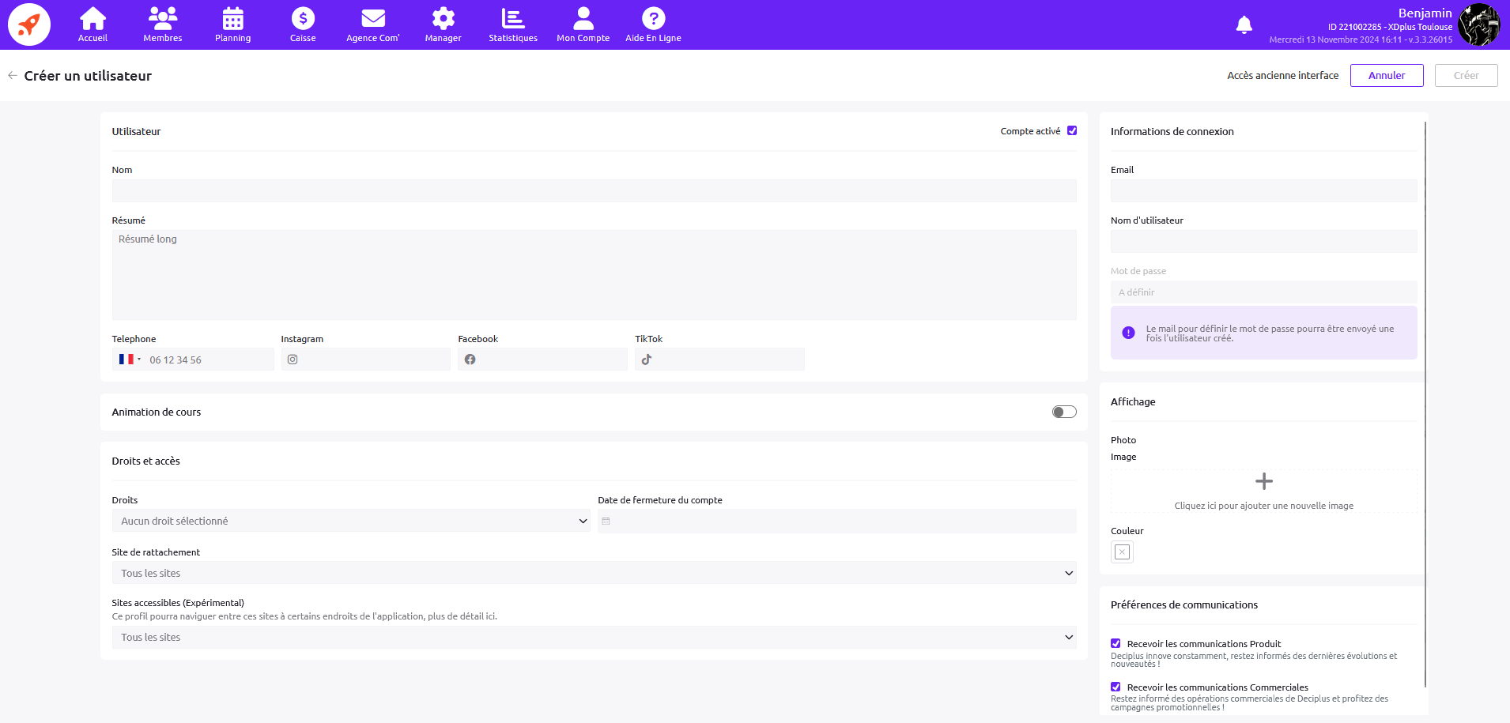Click the rocket logo icon
Screen dimensions: 1510x723
(x=29, y=24)
